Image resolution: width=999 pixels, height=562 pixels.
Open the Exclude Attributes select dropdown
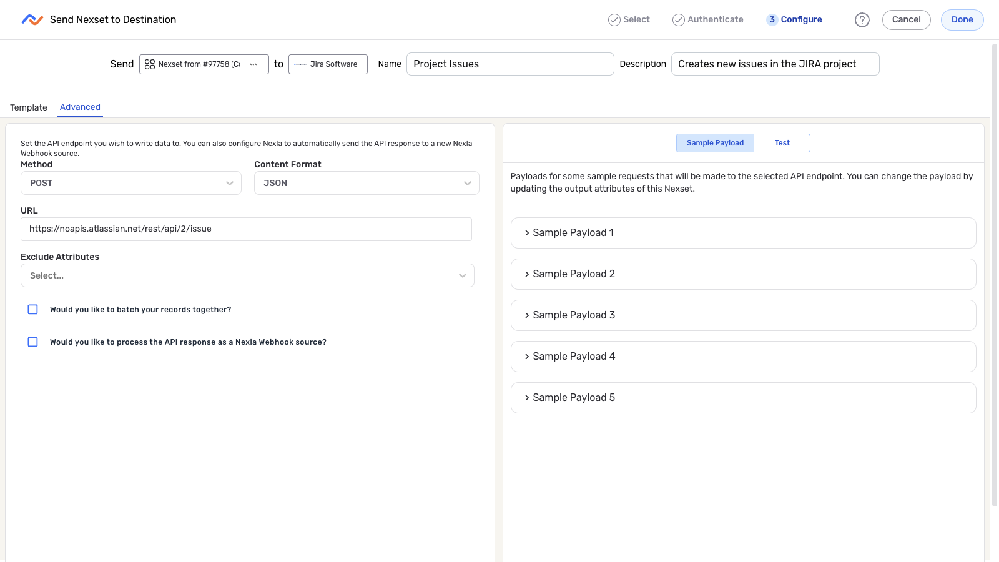tap(247, 275)
